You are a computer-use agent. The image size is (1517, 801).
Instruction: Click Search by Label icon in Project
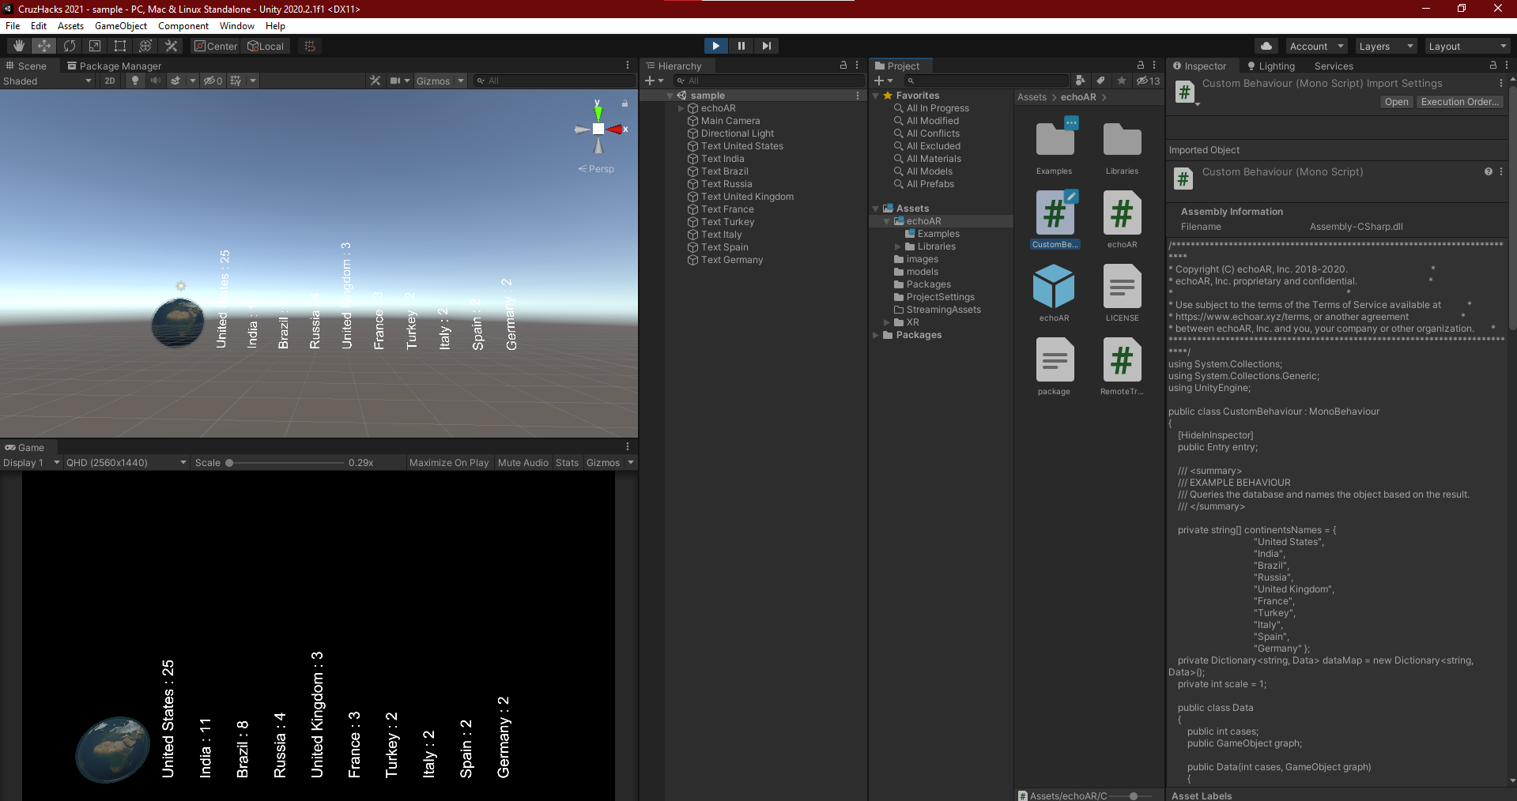(1101, 81)
